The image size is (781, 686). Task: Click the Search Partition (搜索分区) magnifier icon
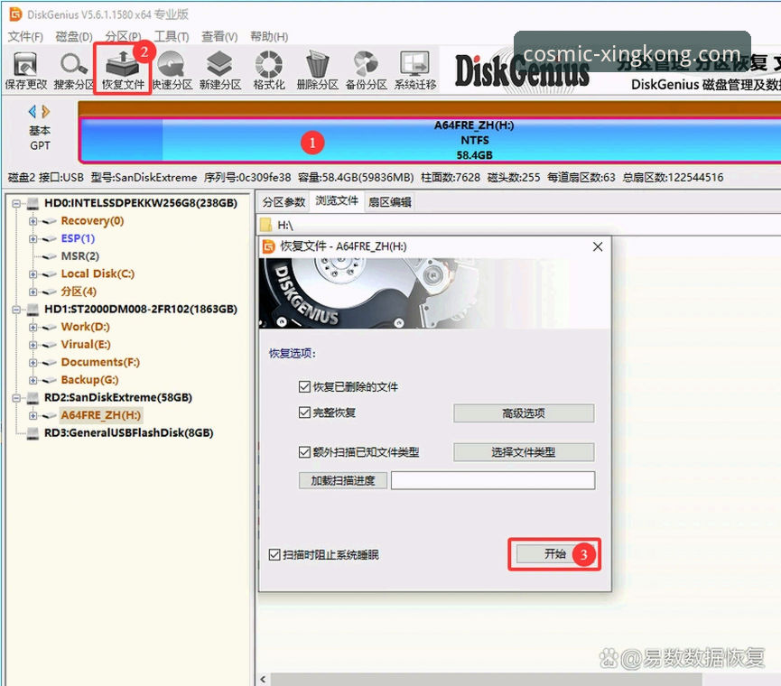(73, 65)
